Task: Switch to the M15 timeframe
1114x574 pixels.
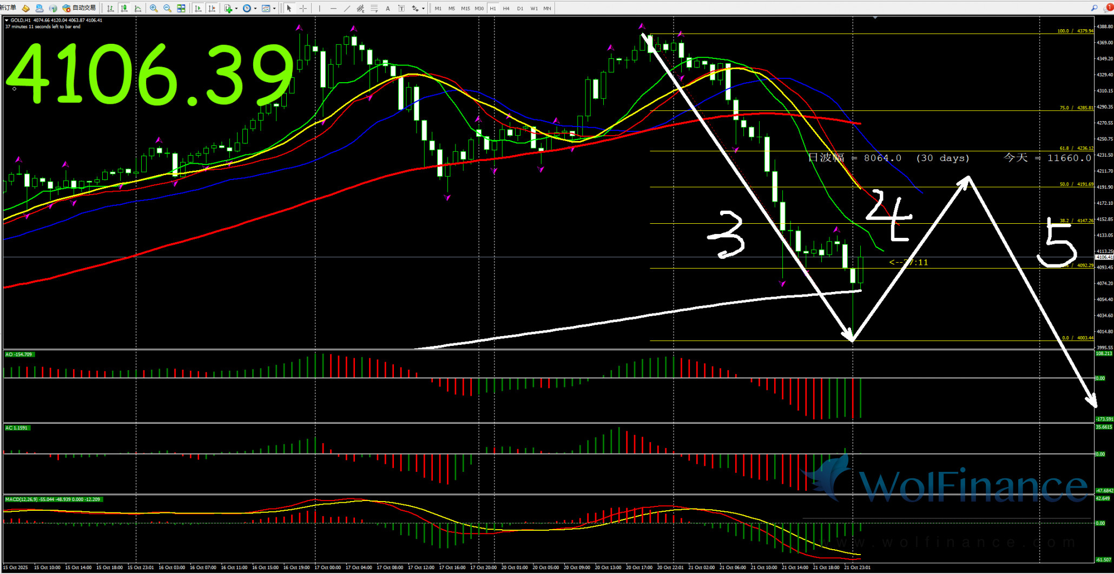Action: click(x=465, y=8)
